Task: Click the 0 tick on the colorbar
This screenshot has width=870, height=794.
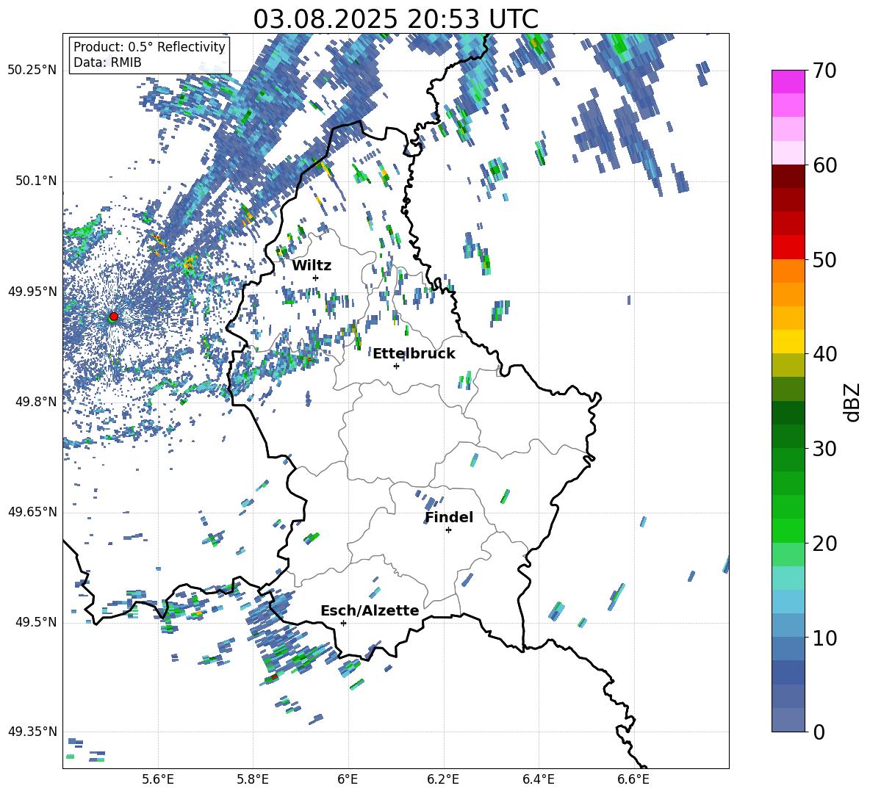Action: [818, 732]
